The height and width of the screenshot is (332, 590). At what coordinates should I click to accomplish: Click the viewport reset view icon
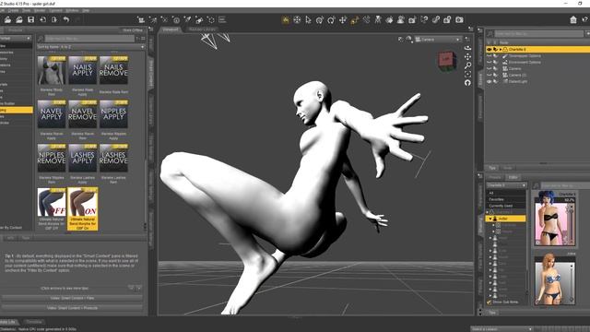click(467, 83)
